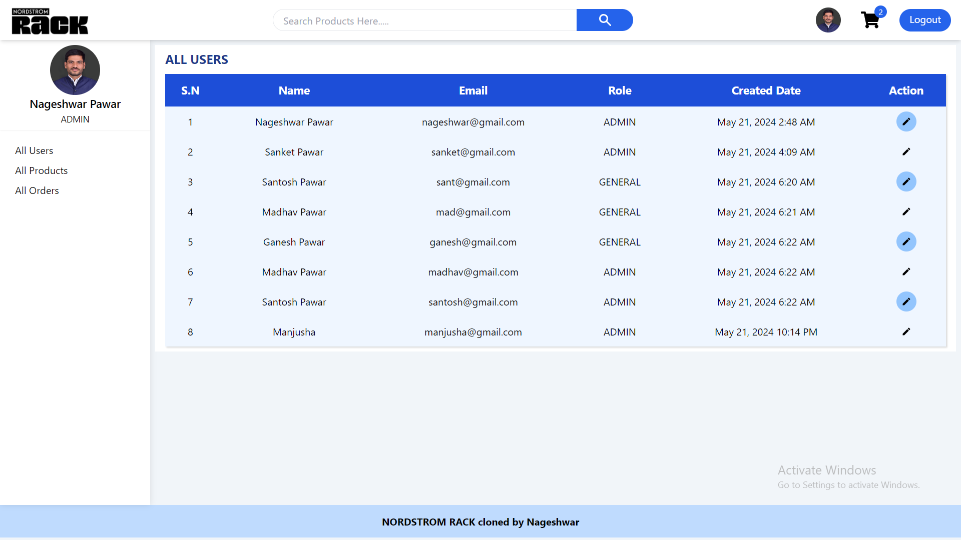Click the name Manjusha in table

[294, 332]
